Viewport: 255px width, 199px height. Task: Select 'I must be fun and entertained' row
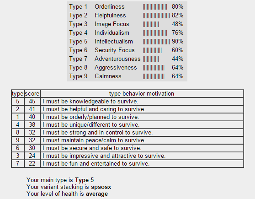127,163
